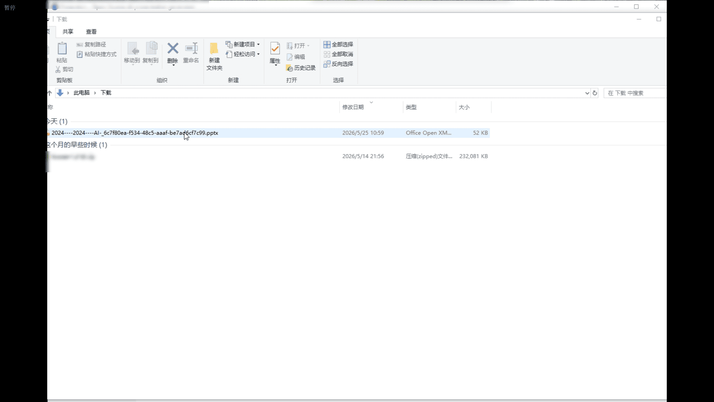The image size is (714, 402).
Task: Open the Easy access (轻松访问) dropdown
Action: (242, 54)
